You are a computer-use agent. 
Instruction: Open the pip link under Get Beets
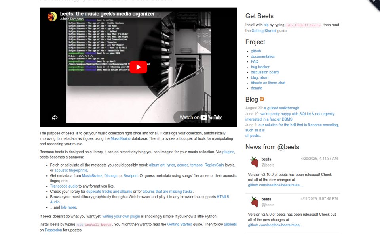click(266, 25)
